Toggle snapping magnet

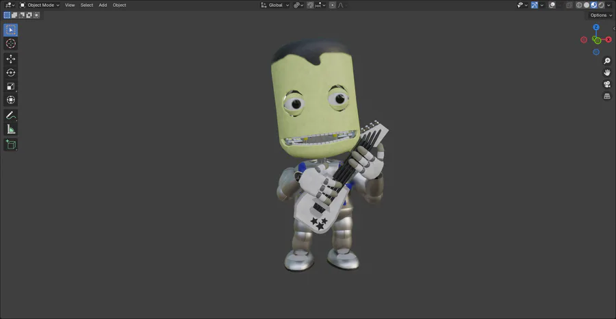(x=310, y=5)
